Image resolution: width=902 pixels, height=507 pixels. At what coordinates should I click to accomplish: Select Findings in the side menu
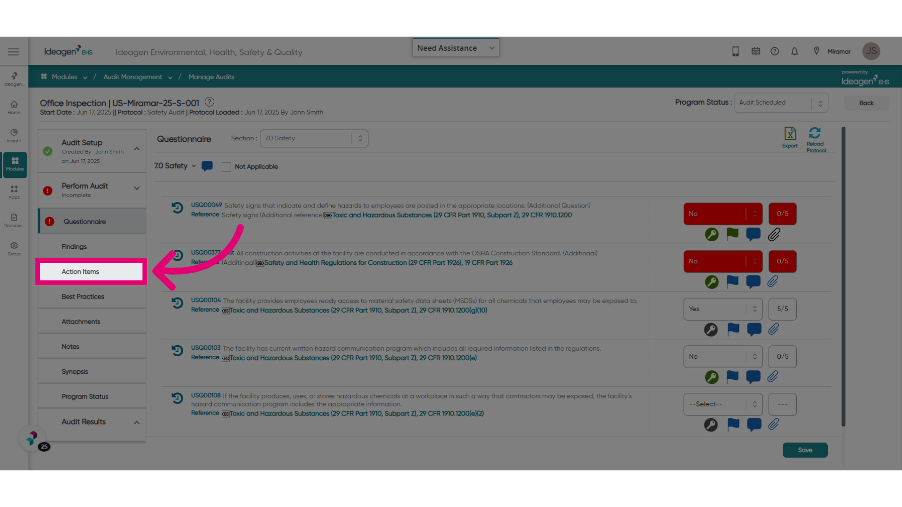click(92, 246)
